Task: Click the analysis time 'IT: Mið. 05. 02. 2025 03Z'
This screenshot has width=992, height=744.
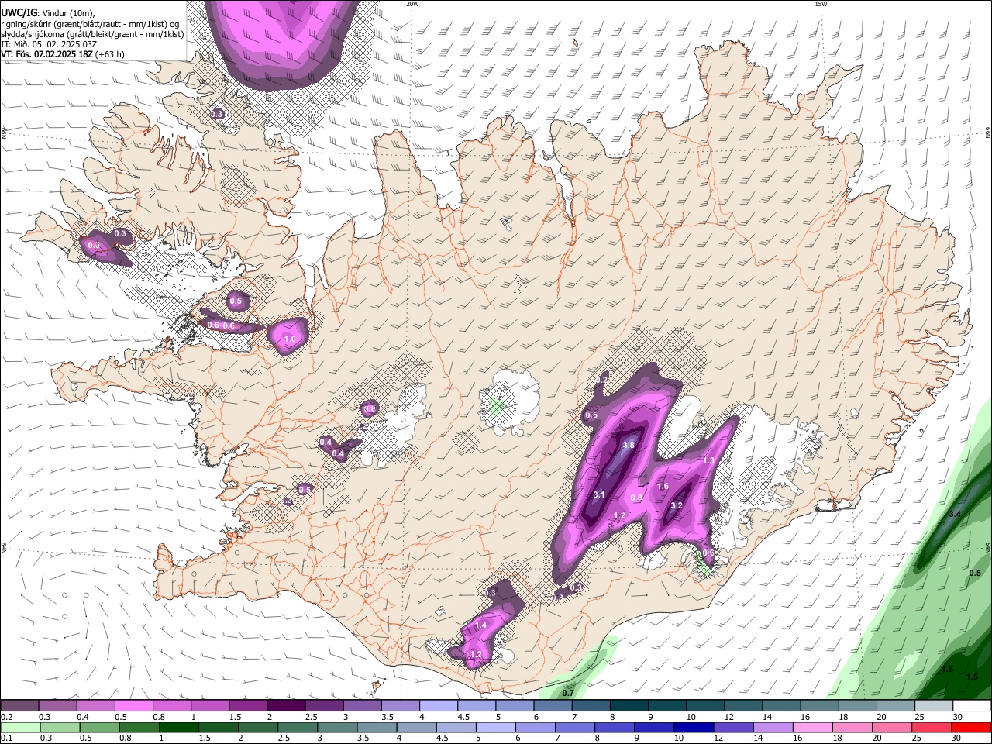Action: [x=49, y=44]
